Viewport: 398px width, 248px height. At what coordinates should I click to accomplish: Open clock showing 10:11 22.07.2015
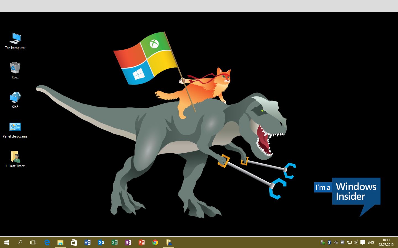coord(386,242)
